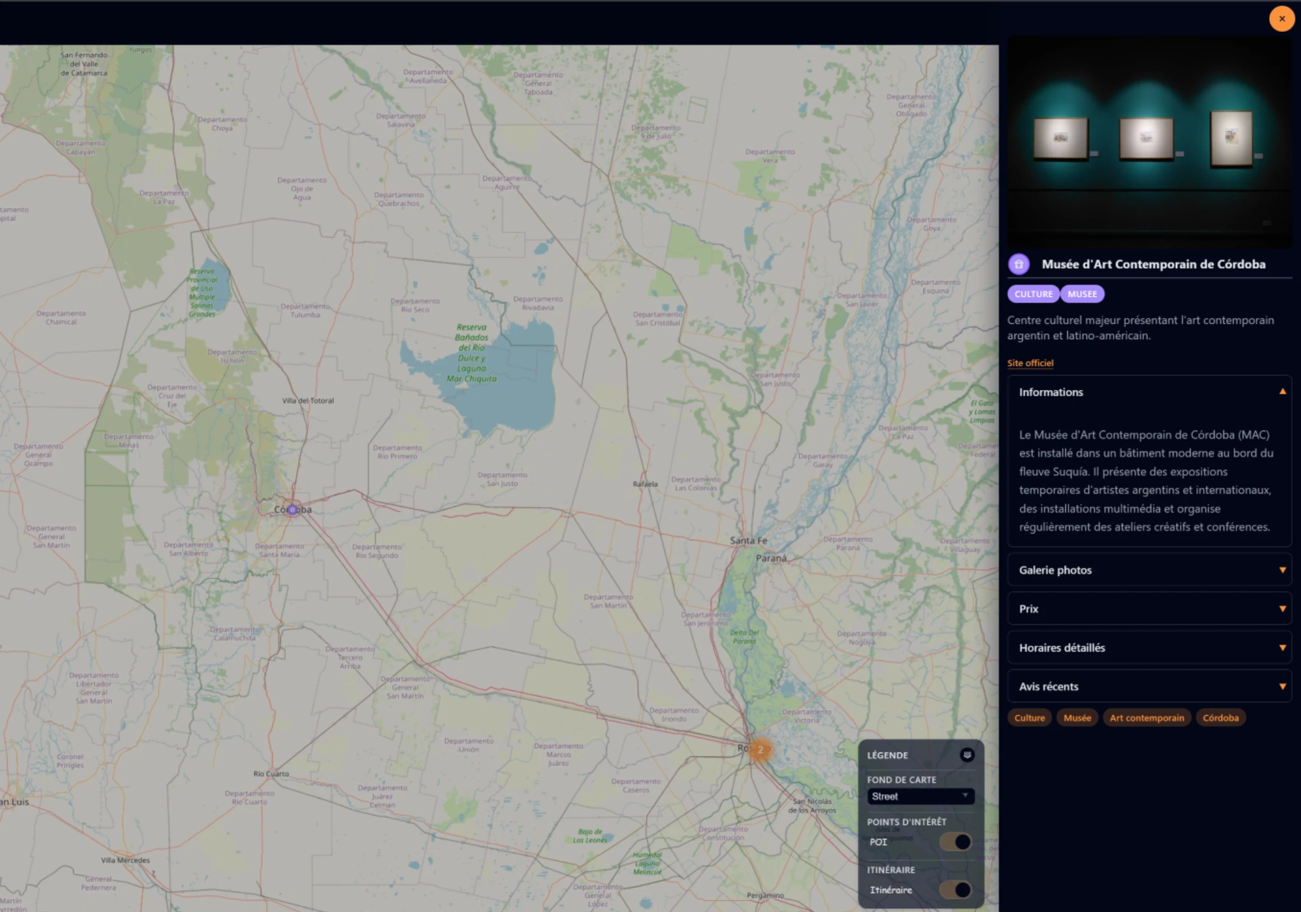Click the MUSEE category badge
This screenshot has height=912, width=1301.
pyautogui.click(x=1082, y=294)
